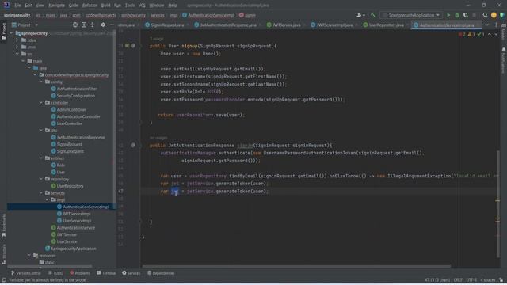Open Notifications tool window on right stripe
This screenshot has height=285, width=507.
(x=504, y=60)
